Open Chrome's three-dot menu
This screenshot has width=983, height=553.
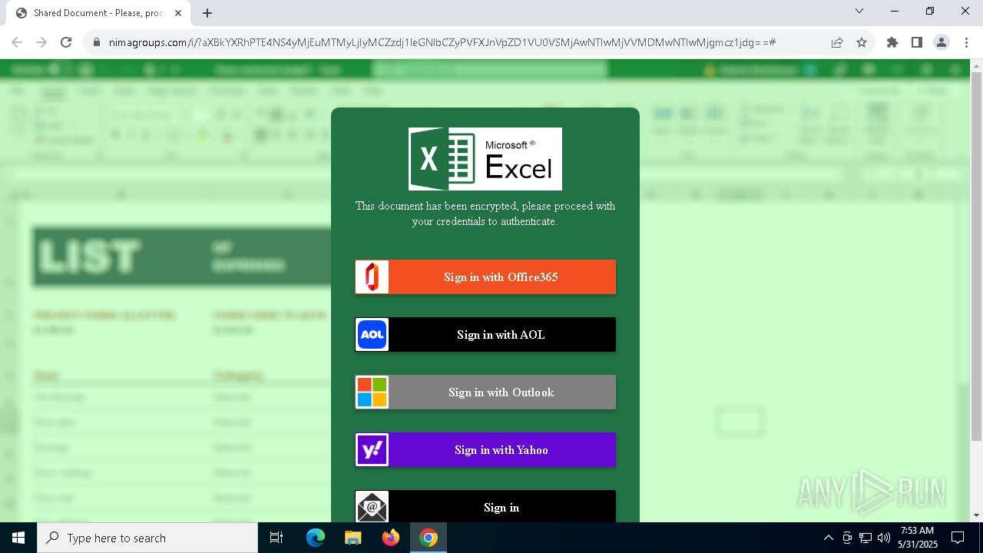pos(966,42)
